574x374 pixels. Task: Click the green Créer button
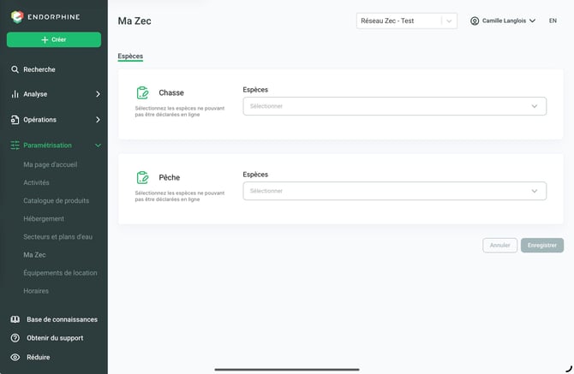(54, 39)
